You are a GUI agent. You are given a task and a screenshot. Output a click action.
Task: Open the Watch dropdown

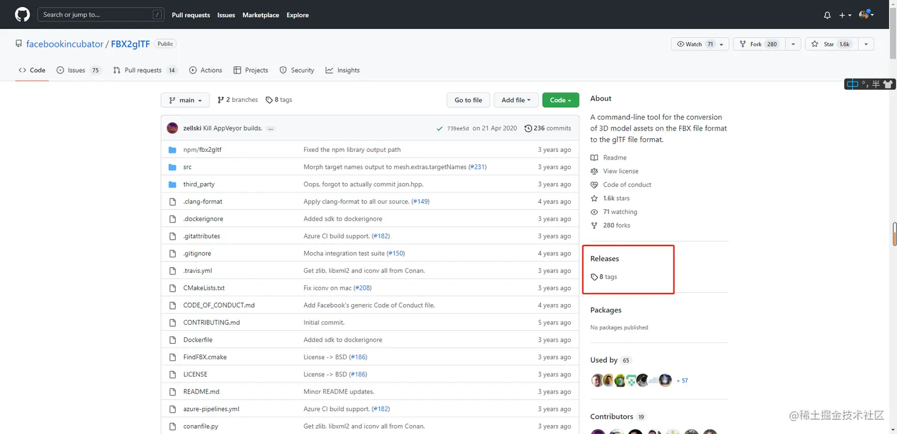pos(700,44)
